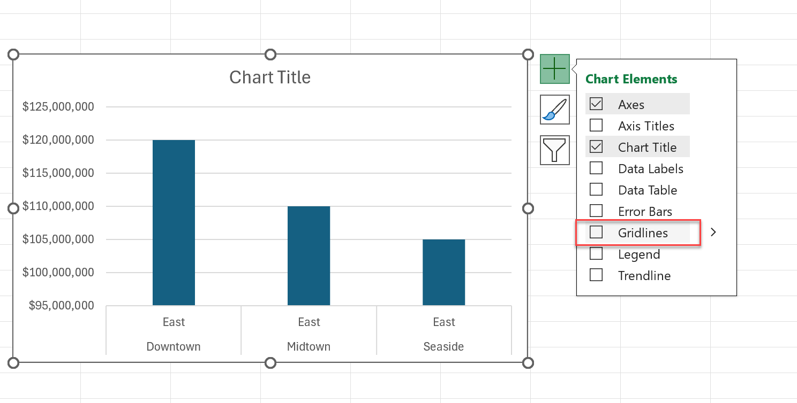
Task: Select the $125,000,000 vertical axis label
Action: pos(58,107)
